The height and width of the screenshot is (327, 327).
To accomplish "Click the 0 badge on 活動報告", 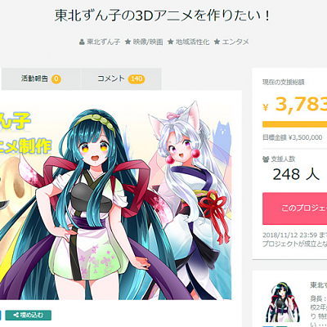I will (56, 79).
